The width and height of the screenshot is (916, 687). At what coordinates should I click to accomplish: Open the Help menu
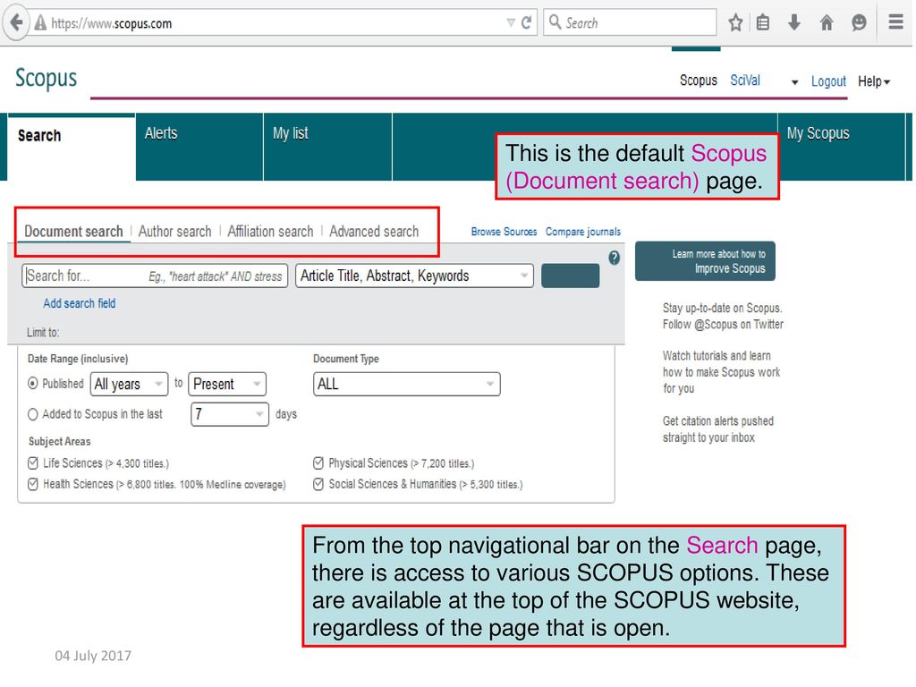tap(873, 81)
